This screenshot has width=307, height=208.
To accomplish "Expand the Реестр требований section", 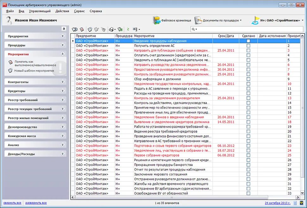I will click(63, 100).
